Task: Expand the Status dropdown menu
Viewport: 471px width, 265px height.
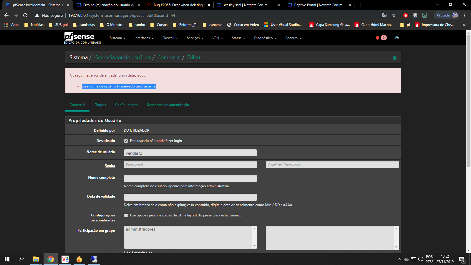Action: pos(238,38)
